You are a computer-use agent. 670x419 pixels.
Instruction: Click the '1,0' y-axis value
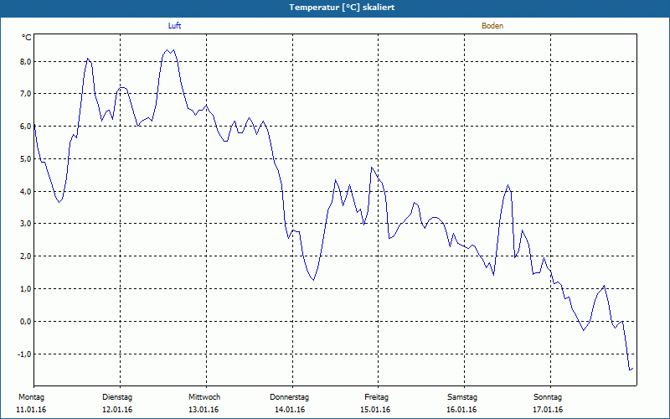(26, 289)
